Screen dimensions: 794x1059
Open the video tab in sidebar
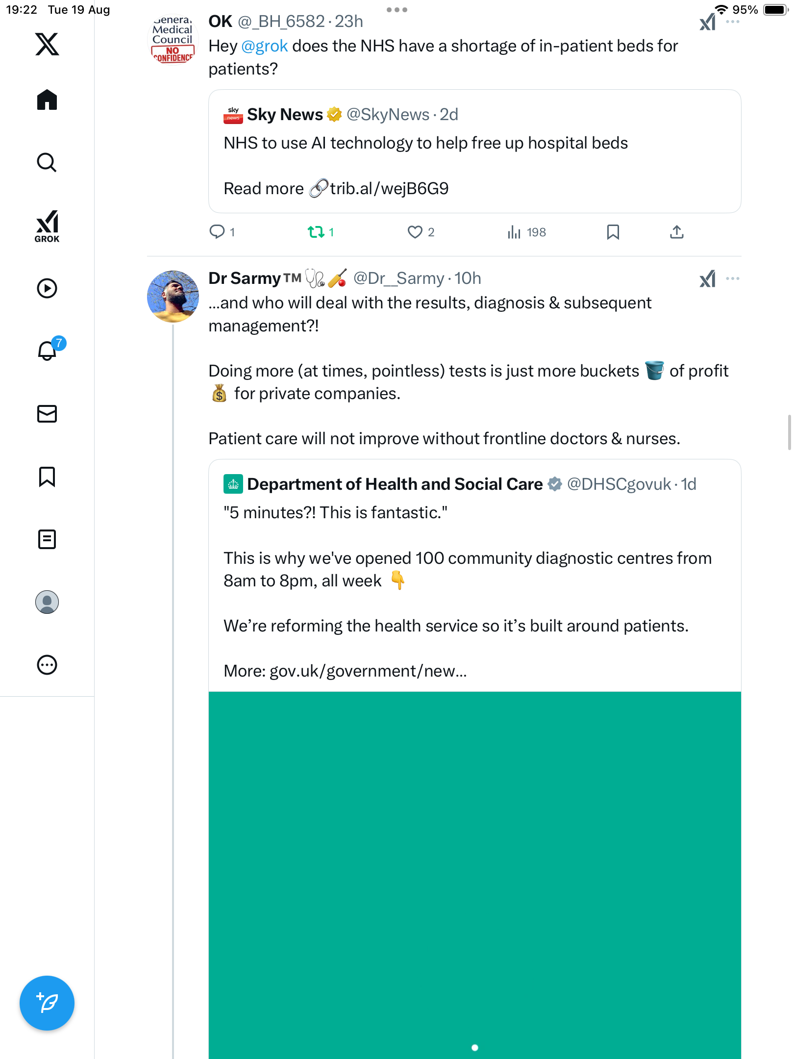coord(47,288)
